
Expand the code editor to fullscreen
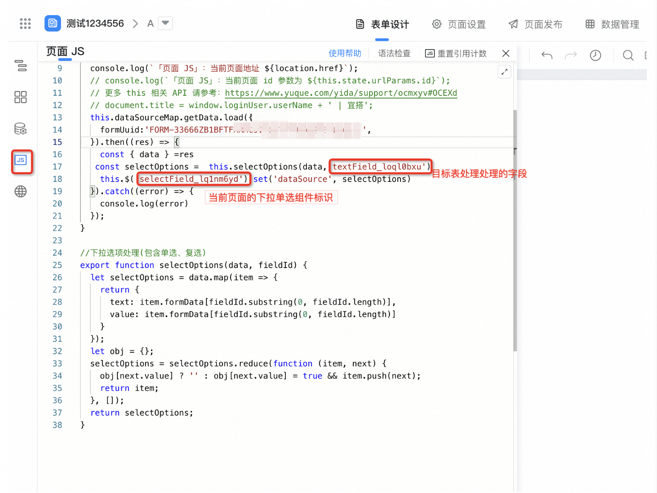tap(504, 72)
